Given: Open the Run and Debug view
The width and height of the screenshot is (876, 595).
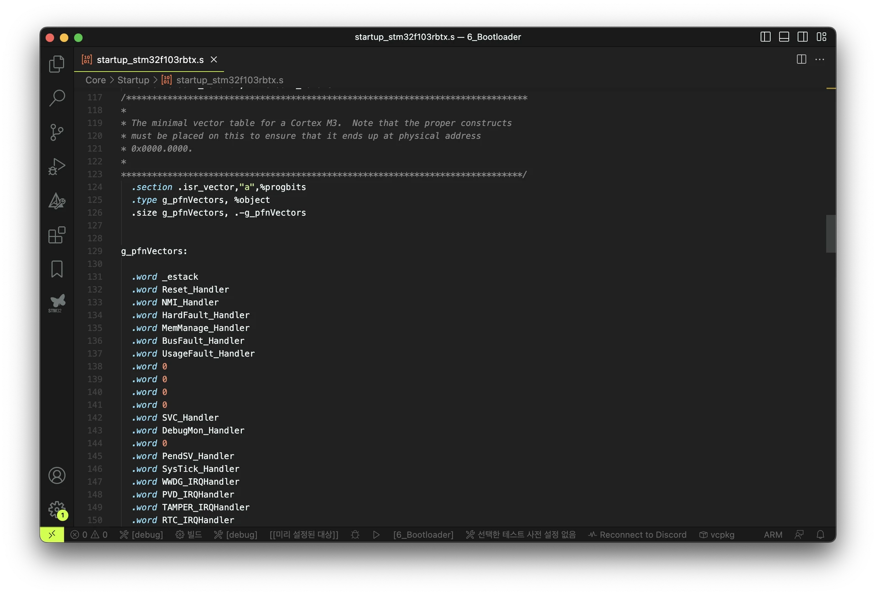Looking at the screenshot, I should click(x=57, y=167).
